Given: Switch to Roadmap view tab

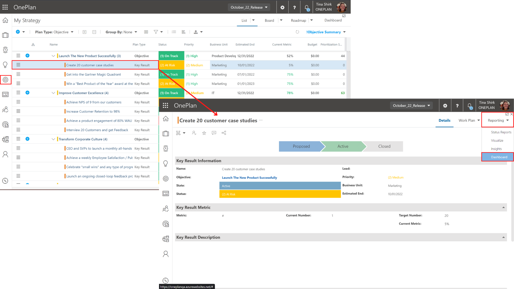Looking at the screenshot, I should click(x=298, y=20).
